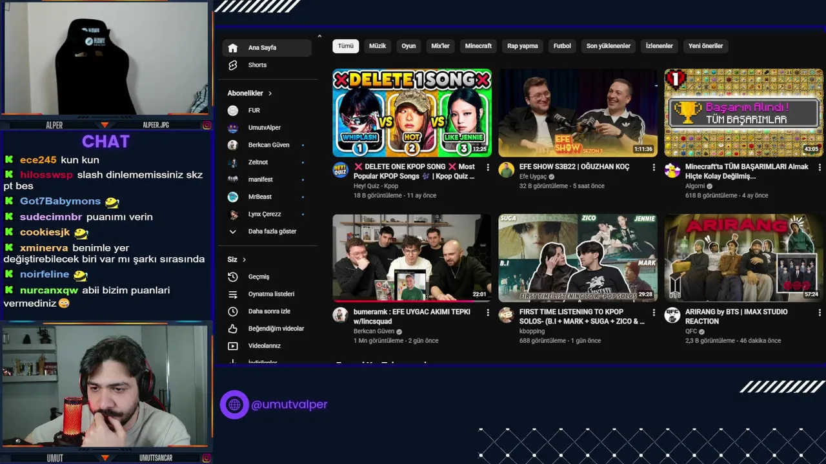Collapse the sidebar with the top scroll arrow
Screen dimensions: 826x464
point(319,36)
